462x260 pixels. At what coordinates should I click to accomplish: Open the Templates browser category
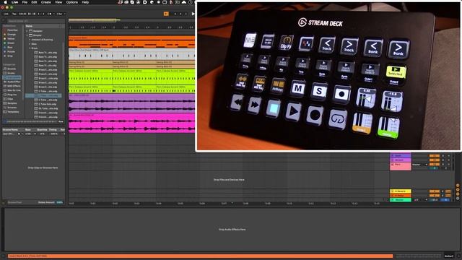click(13, 112)
